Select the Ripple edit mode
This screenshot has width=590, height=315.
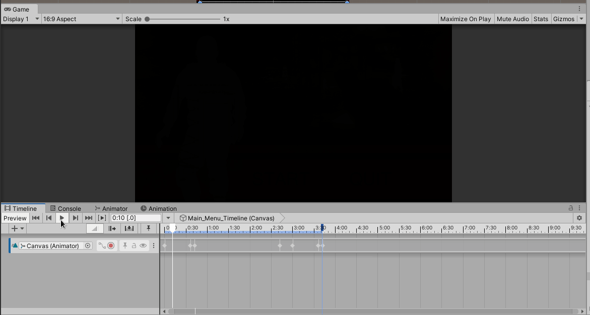[112, 228]
